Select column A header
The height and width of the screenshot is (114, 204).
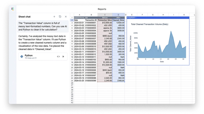[79, 15]
